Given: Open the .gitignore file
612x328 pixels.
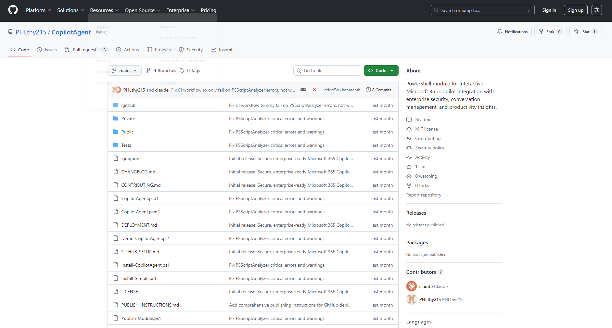Looking at the screenshot, I should point(131,158).
